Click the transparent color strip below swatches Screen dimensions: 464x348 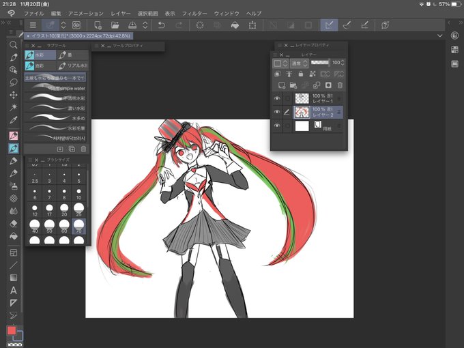coord(15,345)
